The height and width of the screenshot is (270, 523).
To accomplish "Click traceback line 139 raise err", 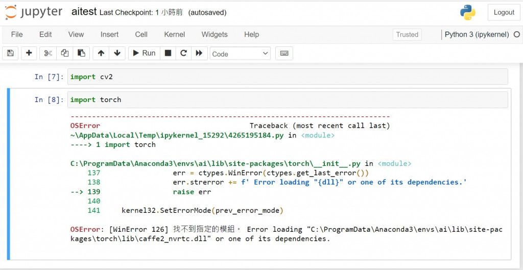I will (141, 192).
